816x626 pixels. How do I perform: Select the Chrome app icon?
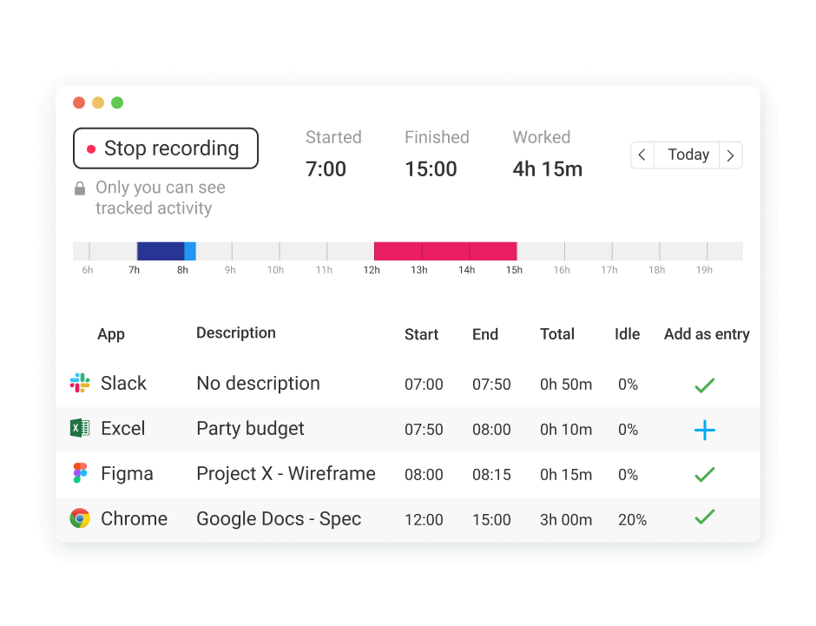pos(79,519)
